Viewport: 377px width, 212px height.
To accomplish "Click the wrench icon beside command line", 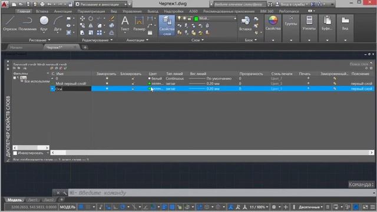I will click(x=64, y=193).
